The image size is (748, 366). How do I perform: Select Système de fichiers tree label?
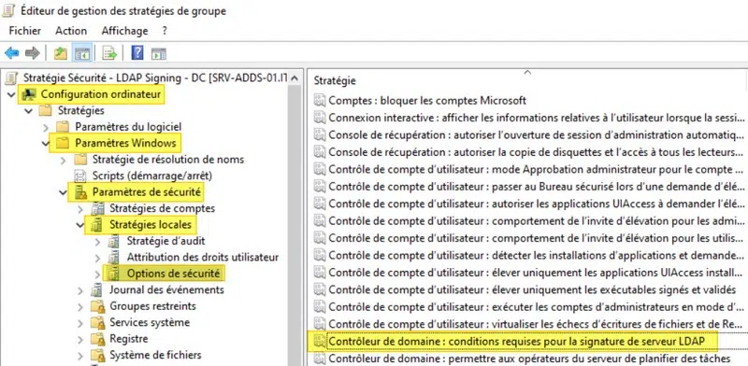point(155,355)
